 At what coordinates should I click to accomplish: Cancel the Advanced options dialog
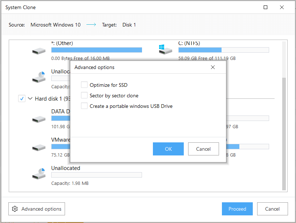click(203, 149)
